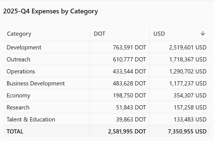Click the USD column header label
Image resolution: width=214 pixels, height=141 pixels.
tap(159, 34)
